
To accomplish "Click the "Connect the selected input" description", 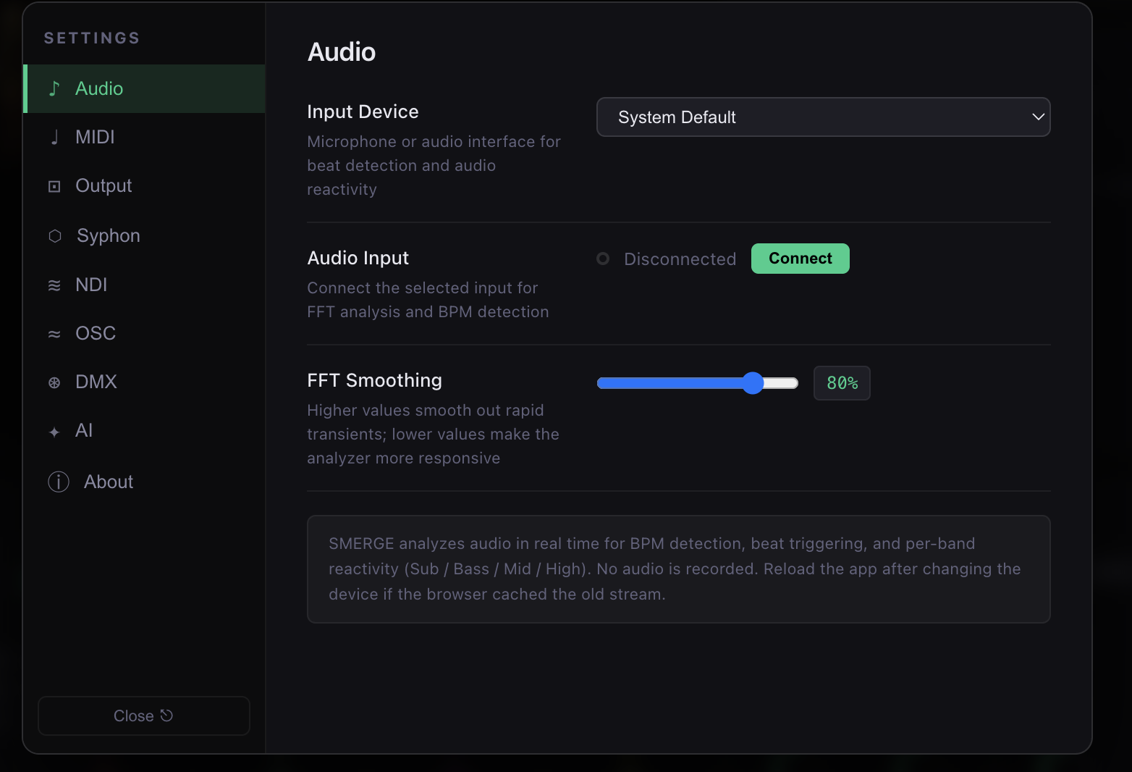I will 428,300.
